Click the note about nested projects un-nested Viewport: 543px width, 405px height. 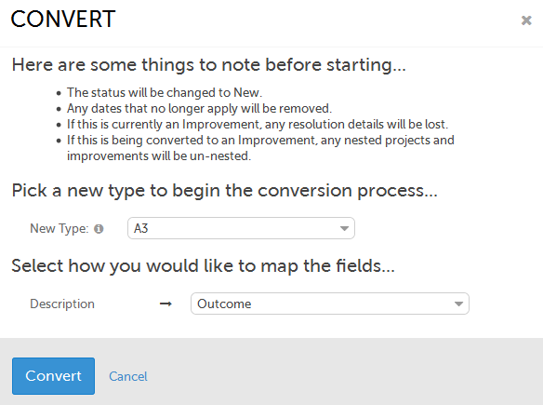[x=260, y=148]
